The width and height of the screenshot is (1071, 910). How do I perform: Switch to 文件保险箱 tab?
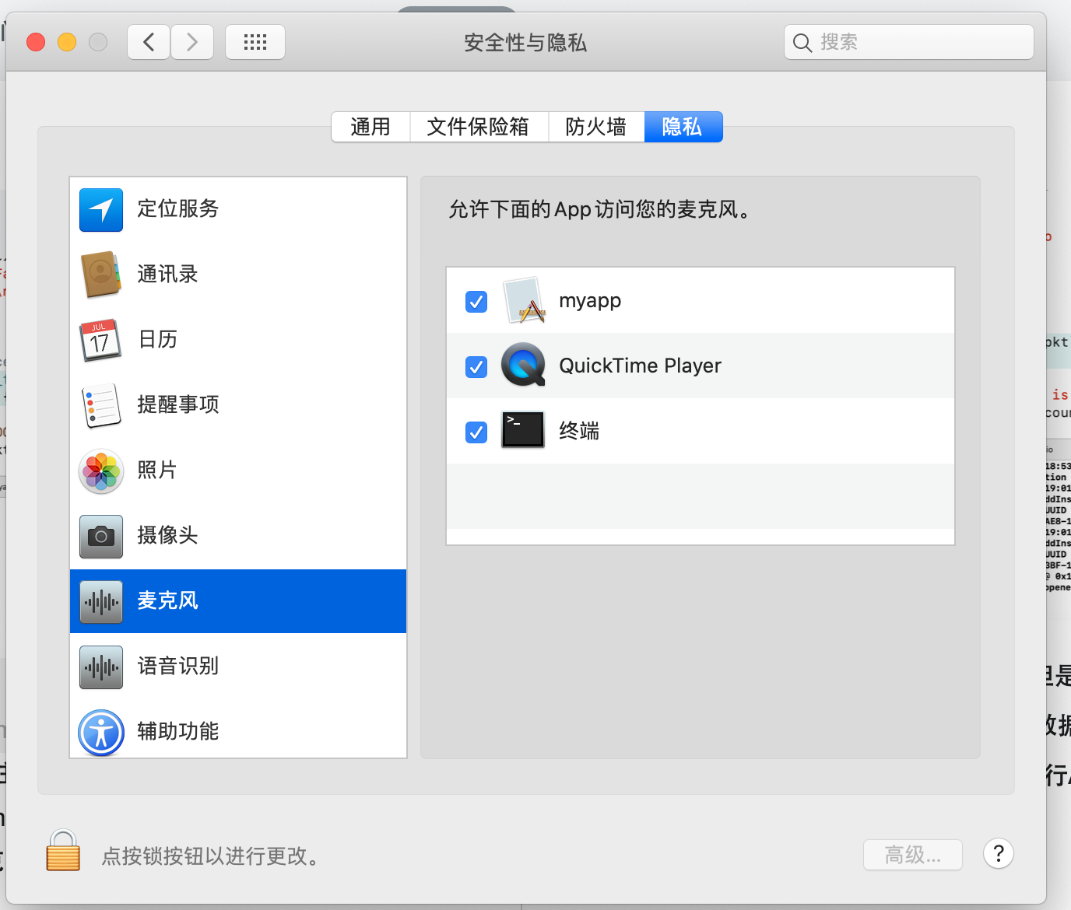coord(479,127)
